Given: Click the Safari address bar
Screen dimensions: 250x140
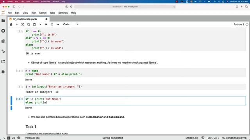Looking at the screenshot, I should click(125, 7).
